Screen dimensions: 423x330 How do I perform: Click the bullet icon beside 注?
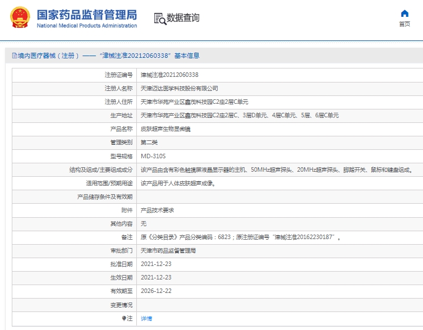tap(124, 318)
